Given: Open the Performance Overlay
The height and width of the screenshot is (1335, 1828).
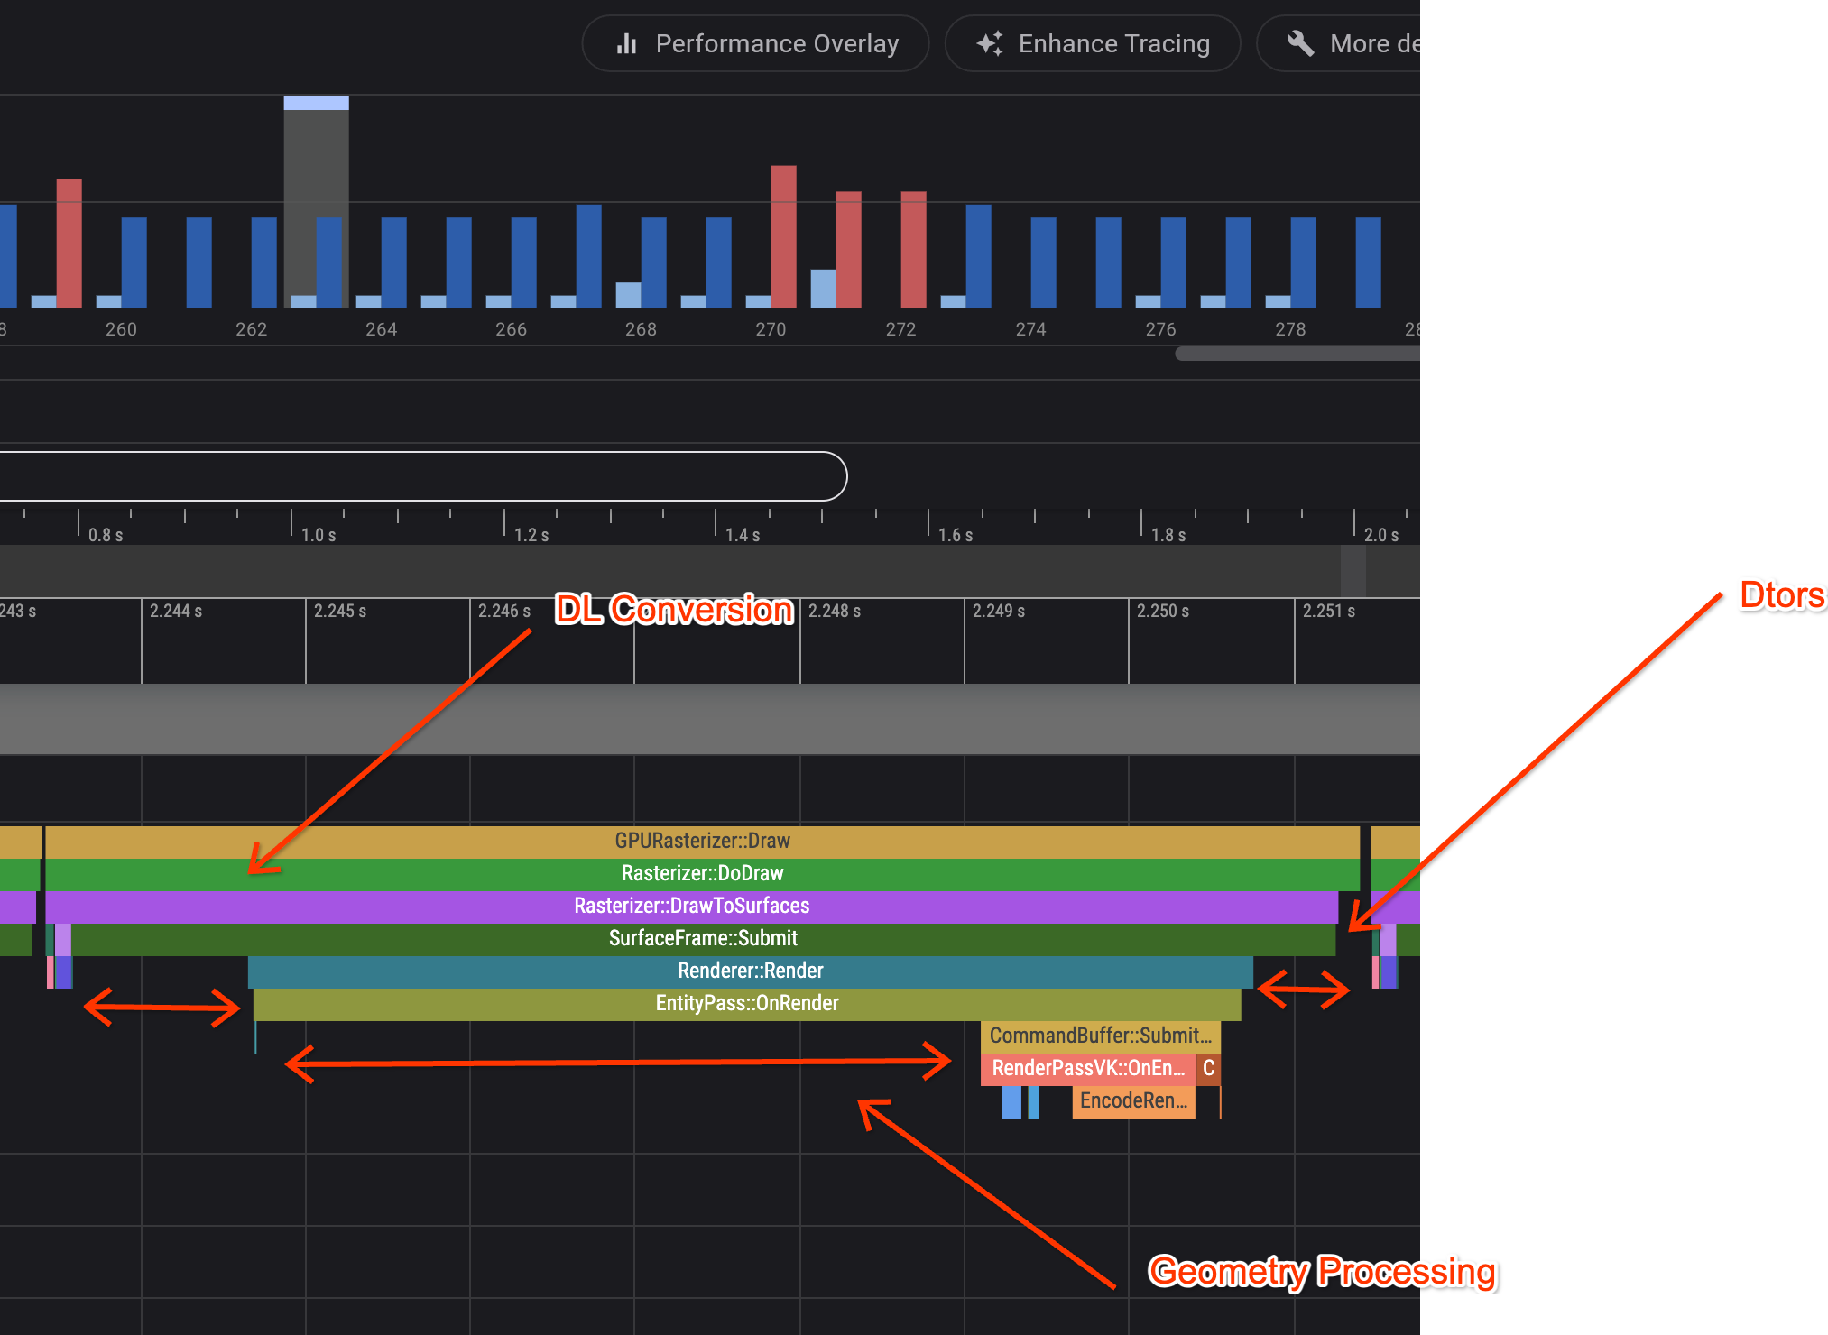Looking at the screenshot, I should pos(776,43).
